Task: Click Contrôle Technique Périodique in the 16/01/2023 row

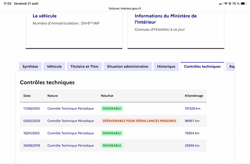Action: (x=71, y=133)
